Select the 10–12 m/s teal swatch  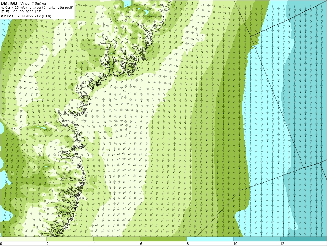[x=257, y=239]
